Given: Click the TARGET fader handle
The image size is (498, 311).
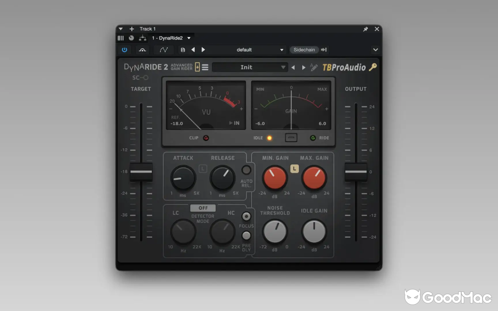Looking at the screenshot, I should click(141, 171).
